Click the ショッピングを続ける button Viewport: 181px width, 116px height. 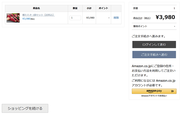(25, 108)
